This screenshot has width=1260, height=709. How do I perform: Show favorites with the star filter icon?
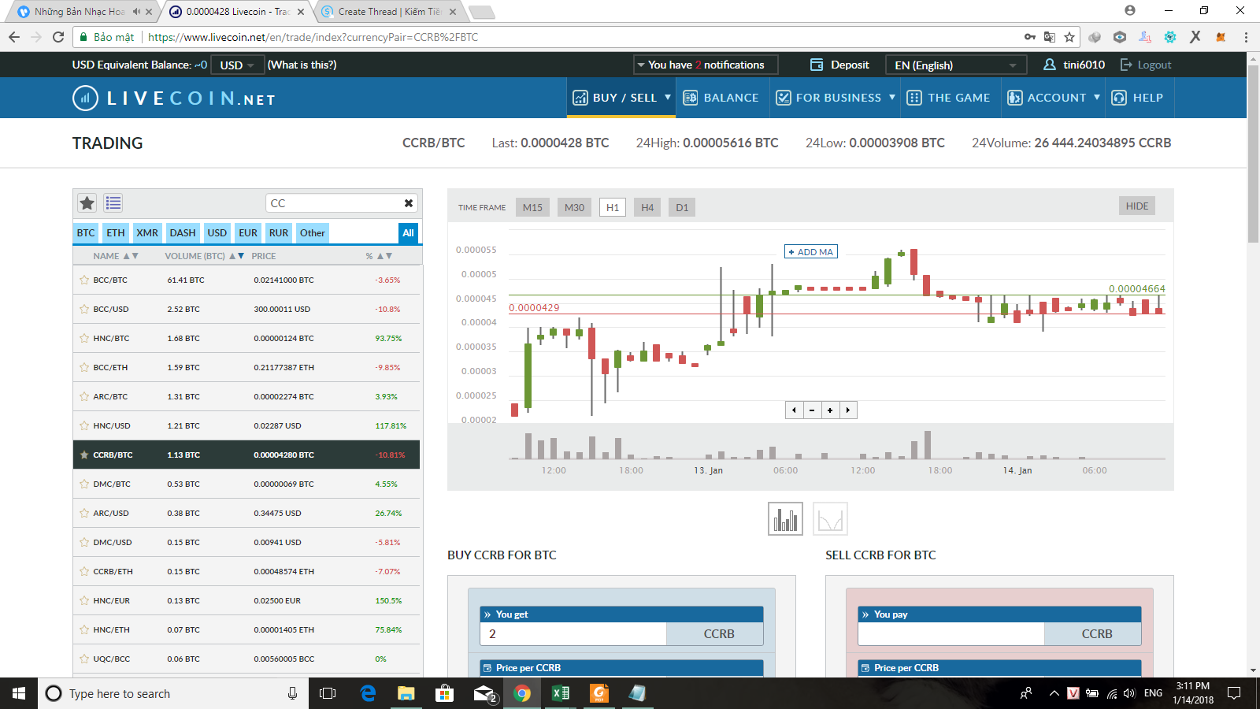click(x=87, y=203)
